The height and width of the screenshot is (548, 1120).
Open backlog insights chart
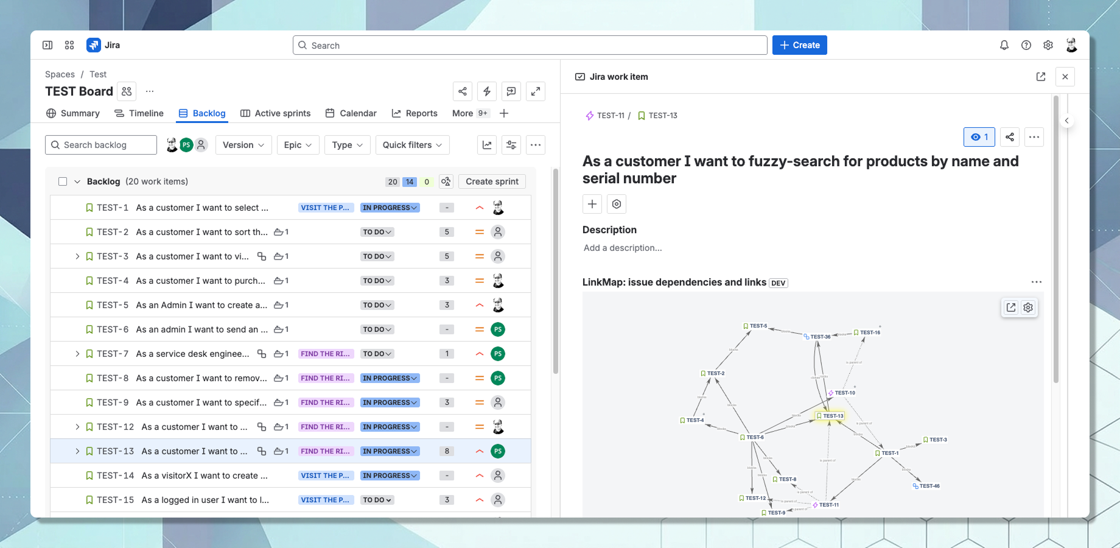(487, 145)
